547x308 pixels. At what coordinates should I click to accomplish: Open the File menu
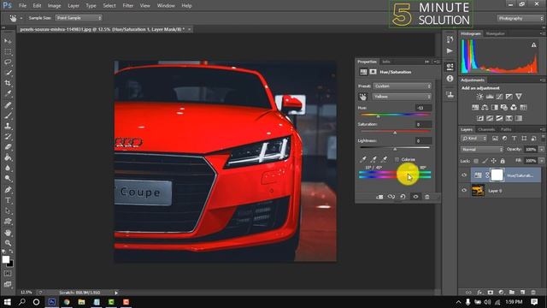coord(23,6)
